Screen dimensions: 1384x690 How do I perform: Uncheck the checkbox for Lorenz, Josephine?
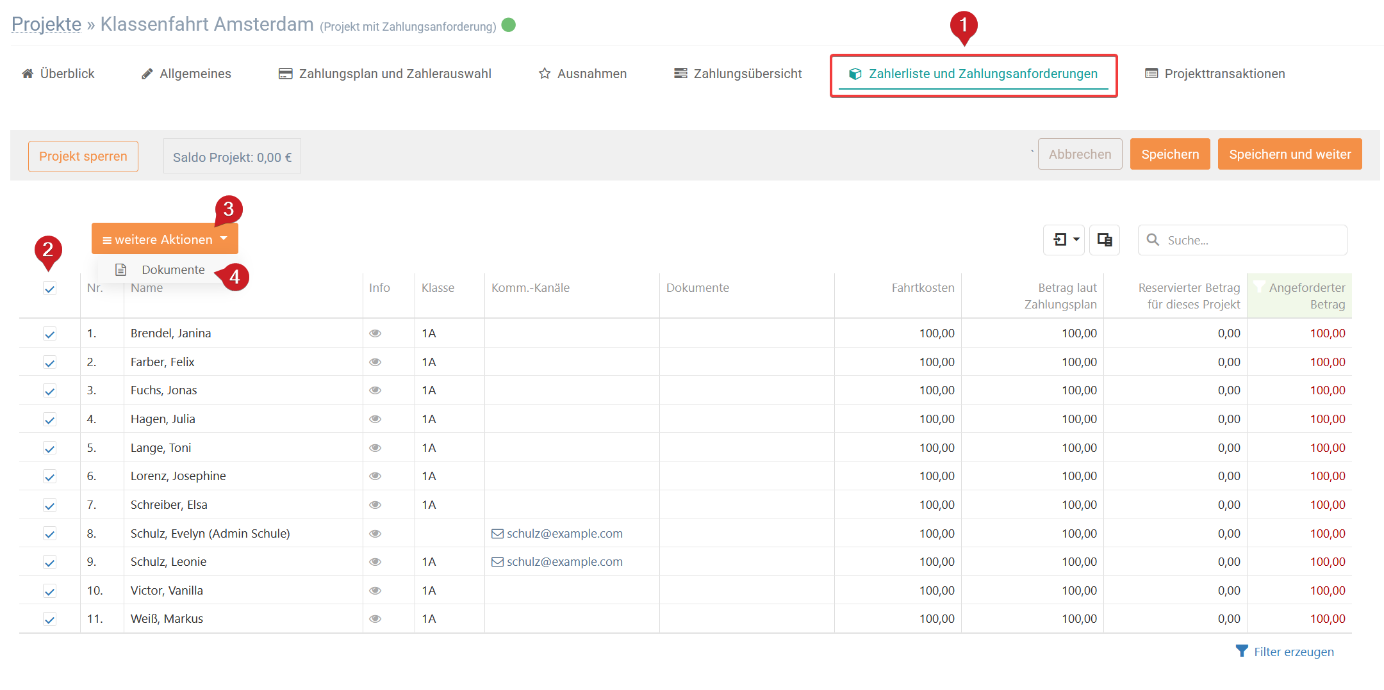[x=49, y=476]
